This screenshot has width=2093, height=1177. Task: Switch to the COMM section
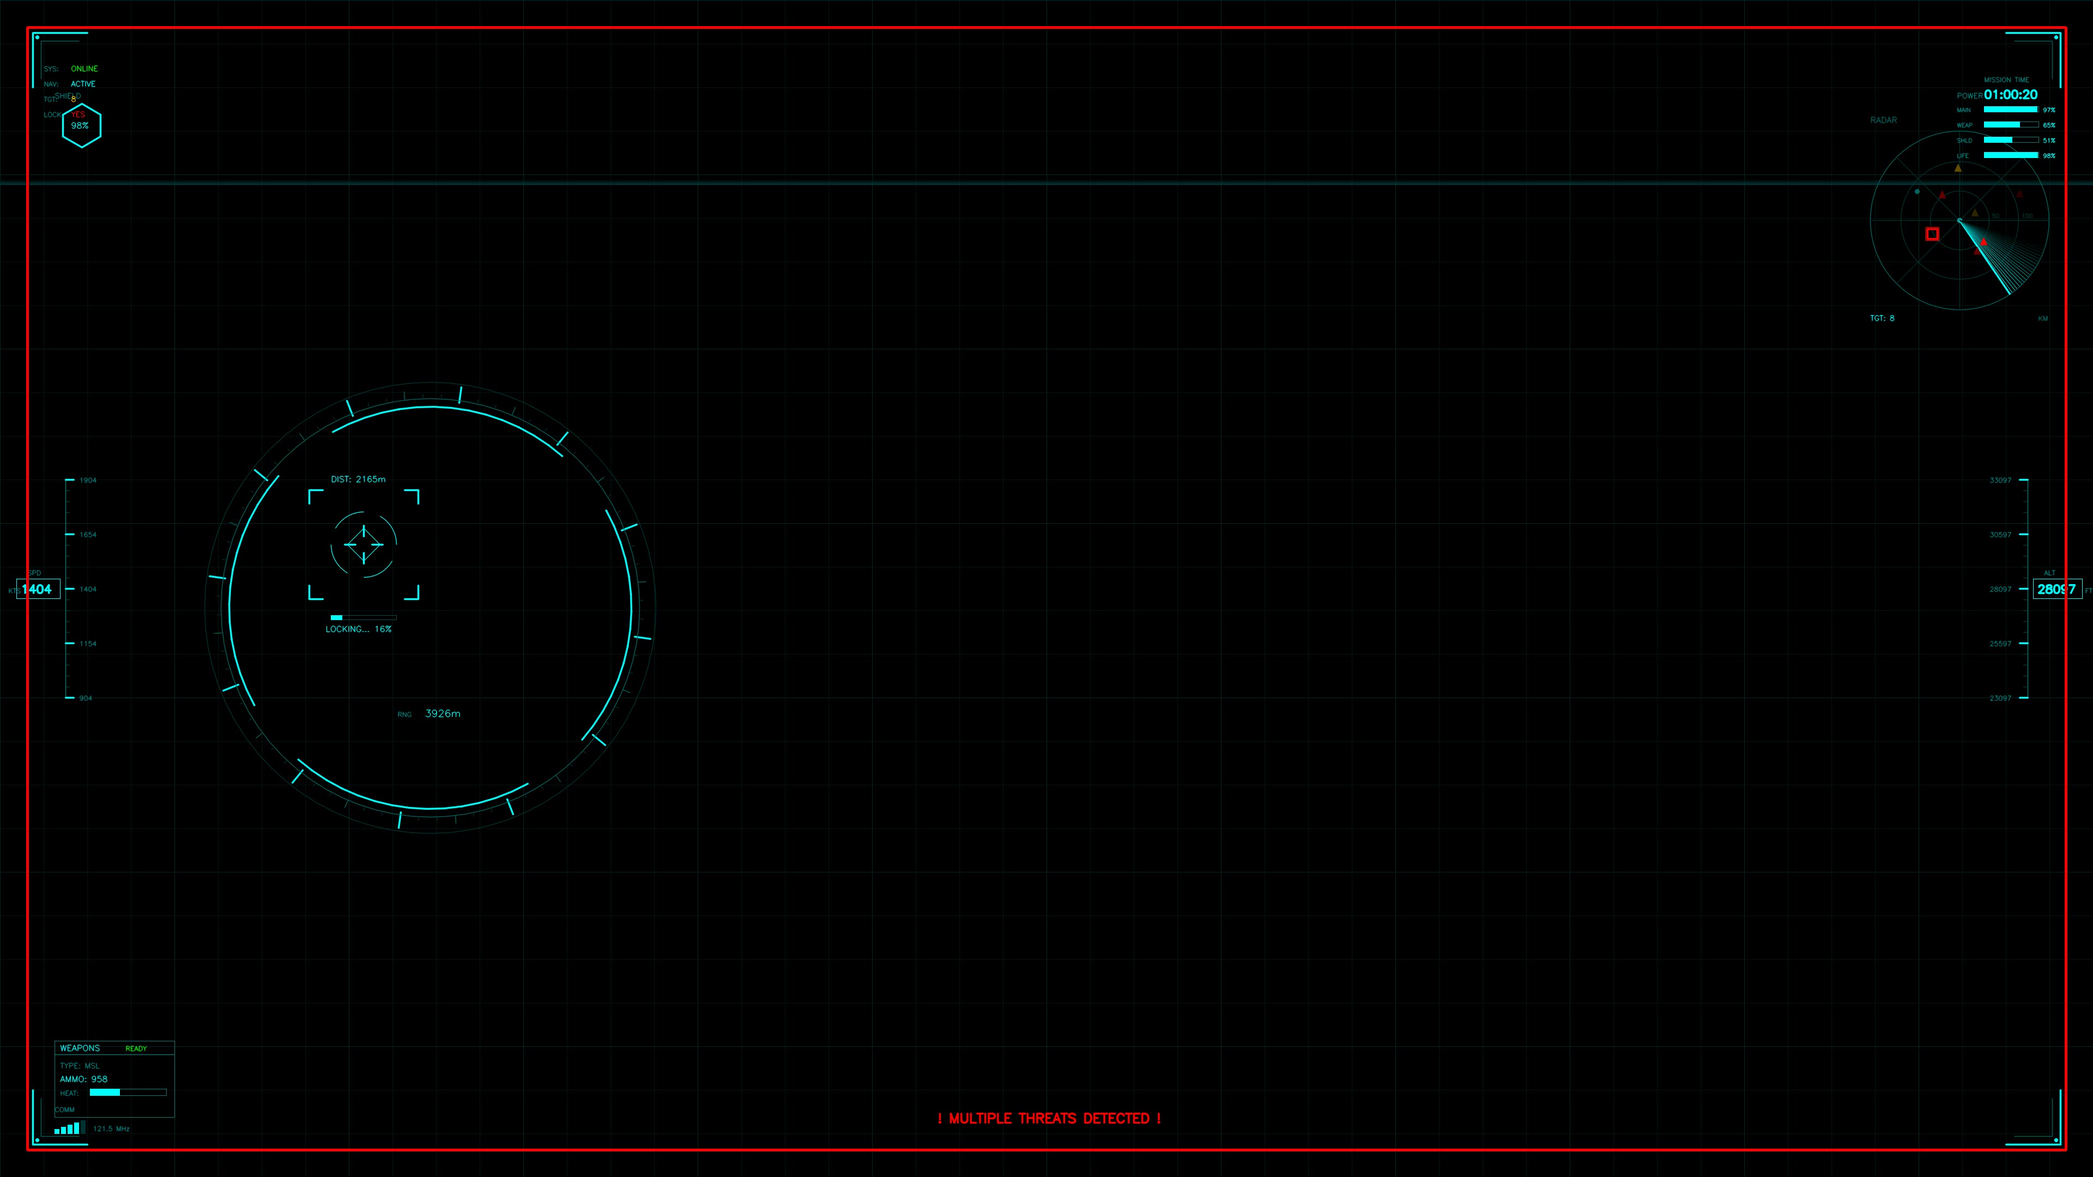65,1109
